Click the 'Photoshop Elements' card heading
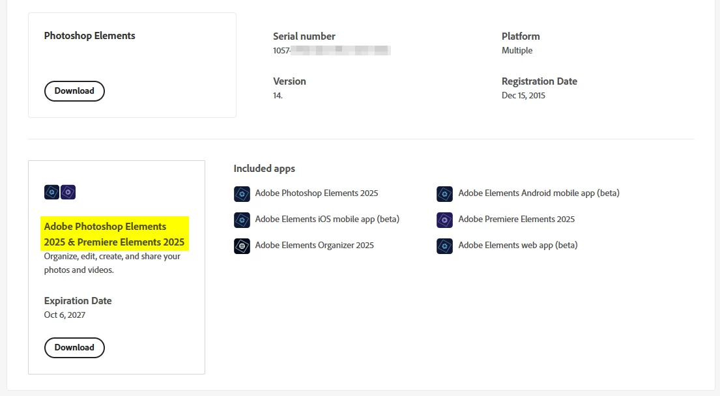720x396 pixels. (89, 36)
